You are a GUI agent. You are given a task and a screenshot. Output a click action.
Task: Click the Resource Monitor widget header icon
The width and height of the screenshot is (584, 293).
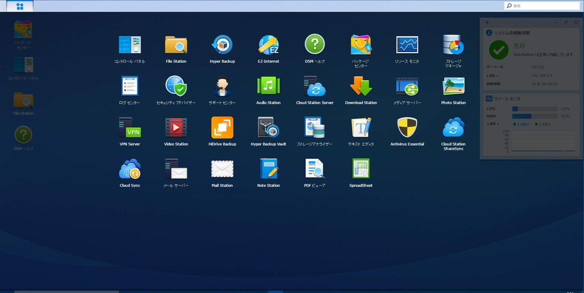pos(489,99)
